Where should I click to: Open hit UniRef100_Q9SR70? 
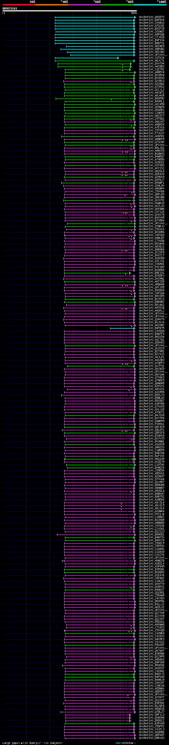coord(152,17)
